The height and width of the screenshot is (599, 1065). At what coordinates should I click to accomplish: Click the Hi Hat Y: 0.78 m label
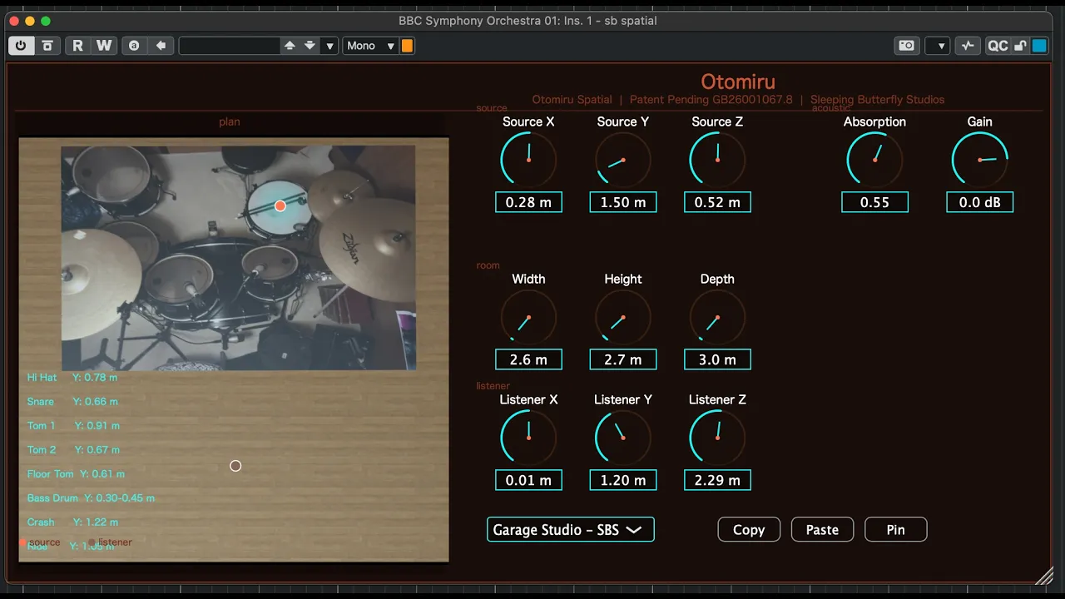(x=72, y=377)
